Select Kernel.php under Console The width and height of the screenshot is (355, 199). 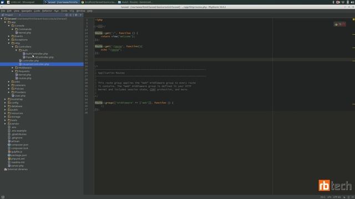pos(23,33)
